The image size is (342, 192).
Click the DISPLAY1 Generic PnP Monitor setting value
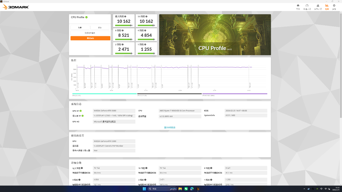click(x=114, y=146)
